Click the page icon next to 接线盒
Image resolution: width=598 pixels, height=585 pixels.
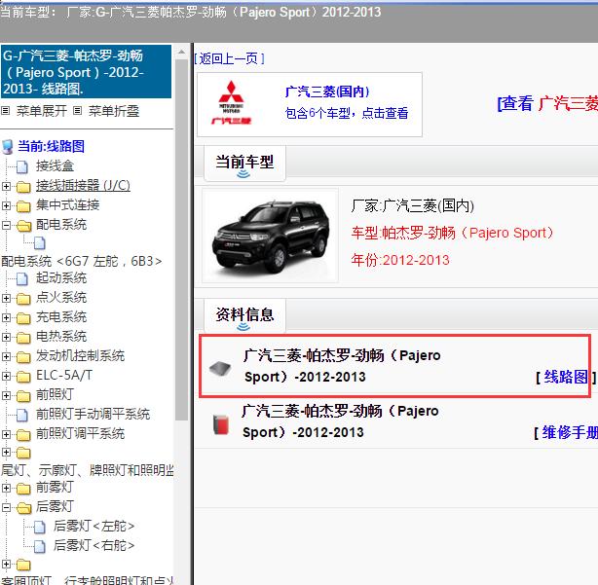[22, 166]
